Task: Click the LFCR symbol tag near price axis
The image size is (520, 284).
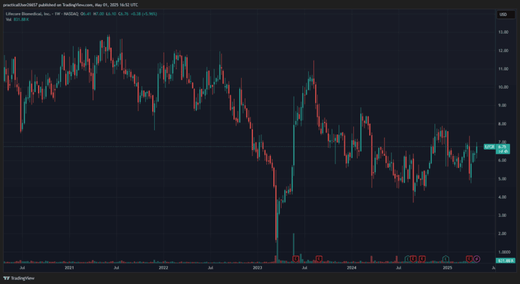Action: [489, 147]
